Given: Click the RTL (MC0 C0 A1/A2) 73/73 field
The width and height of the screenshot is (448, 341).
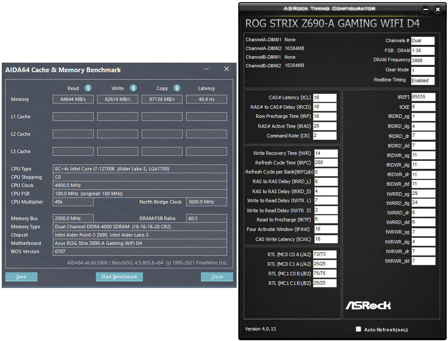Looking at the screenshot, I should click(x=325, y=254).
